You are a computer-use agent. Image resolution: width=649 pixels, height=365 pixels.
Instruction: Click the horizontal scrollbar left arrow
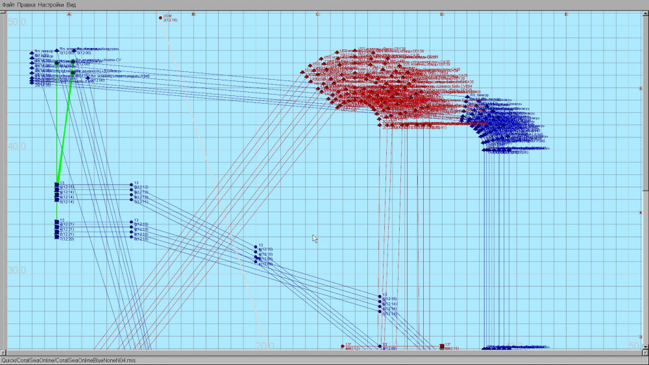[3, 353]
